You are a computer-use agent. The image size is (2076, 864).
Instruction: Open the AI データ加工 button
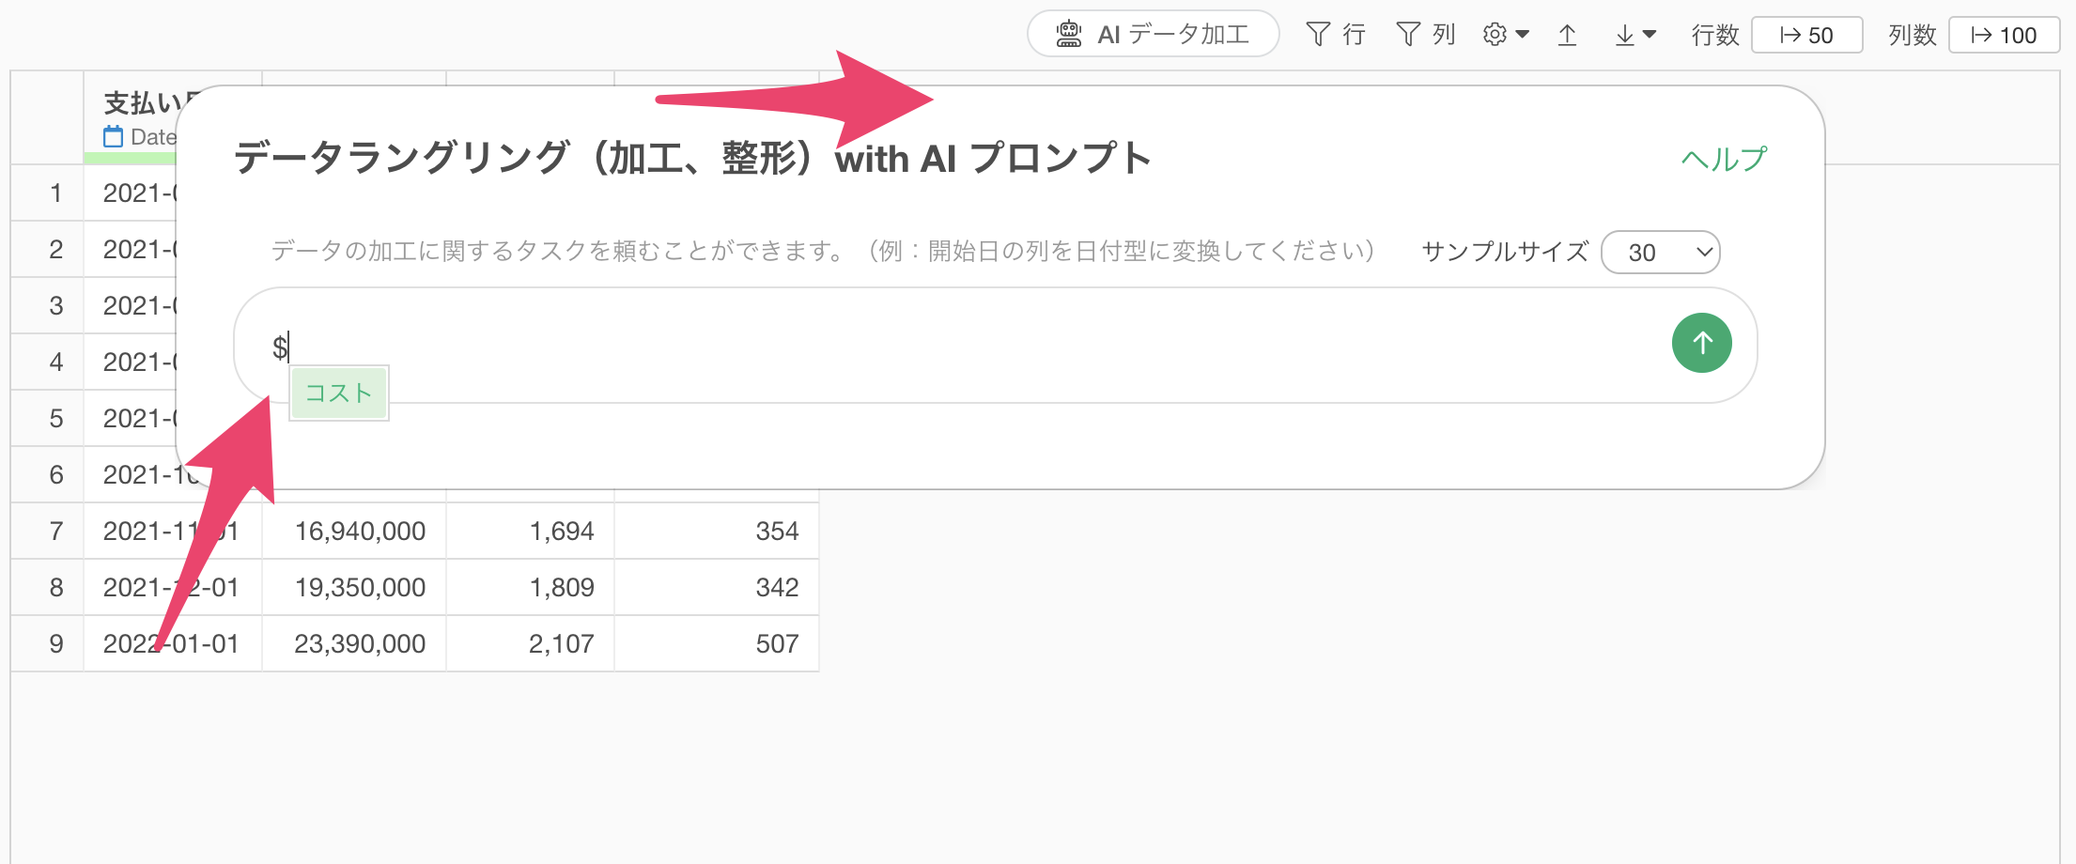click(1153, 35)
